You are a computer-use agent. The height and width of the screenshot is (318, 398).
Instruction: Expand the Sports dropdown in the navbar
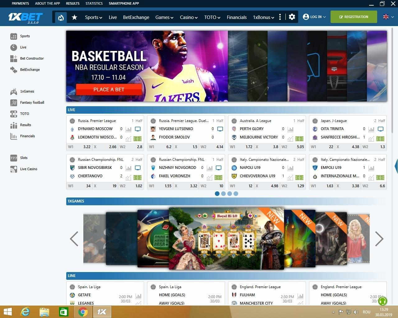(93, 17)
